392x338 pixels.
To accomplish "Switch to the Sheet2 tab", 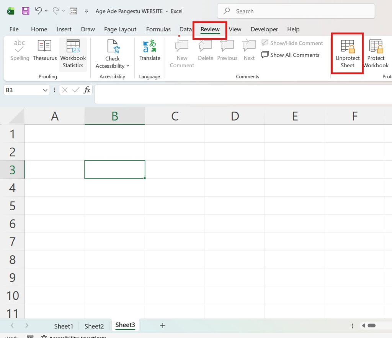I will pyautogui.click(x=94, y=326).
